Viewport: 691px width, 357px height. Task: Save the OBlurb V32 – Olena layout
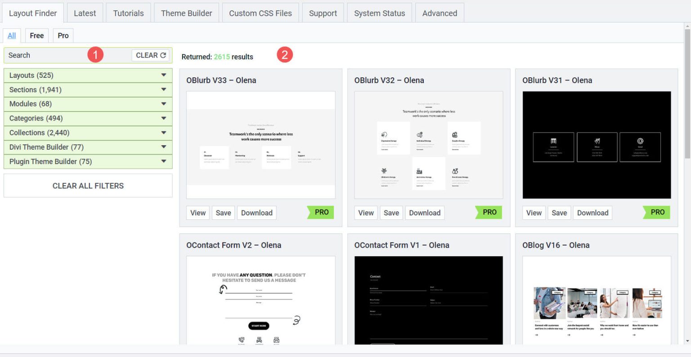click(391, 213)
